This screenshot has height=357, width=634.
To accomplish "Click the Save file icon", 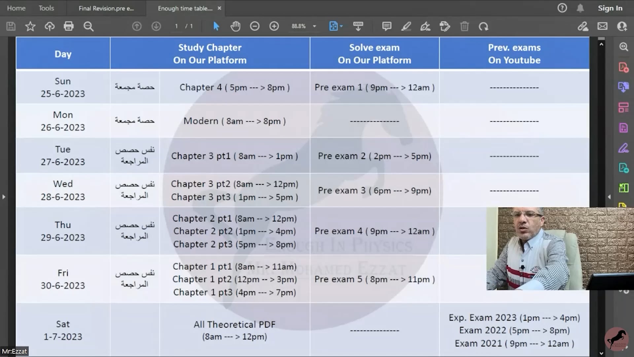I will (11, 26).
